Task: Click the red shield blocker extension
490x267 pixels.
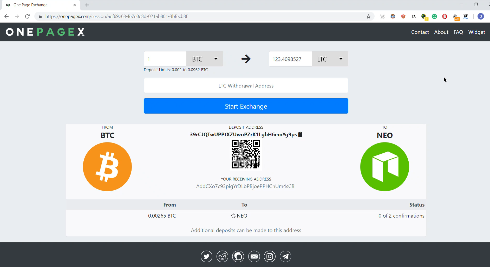Action: (x=403, y=16)
